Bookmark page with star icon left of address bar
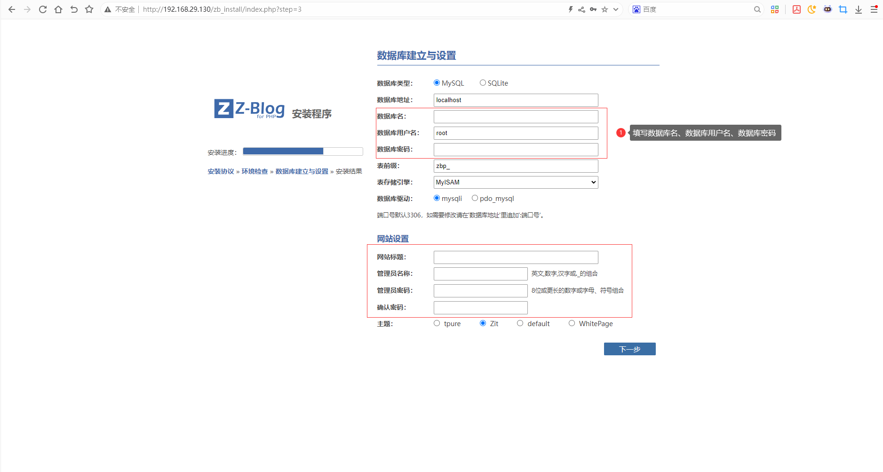 click(89, 9)
